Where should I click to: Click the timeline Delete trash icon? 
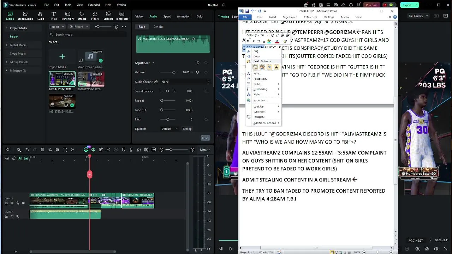(42, 150)
